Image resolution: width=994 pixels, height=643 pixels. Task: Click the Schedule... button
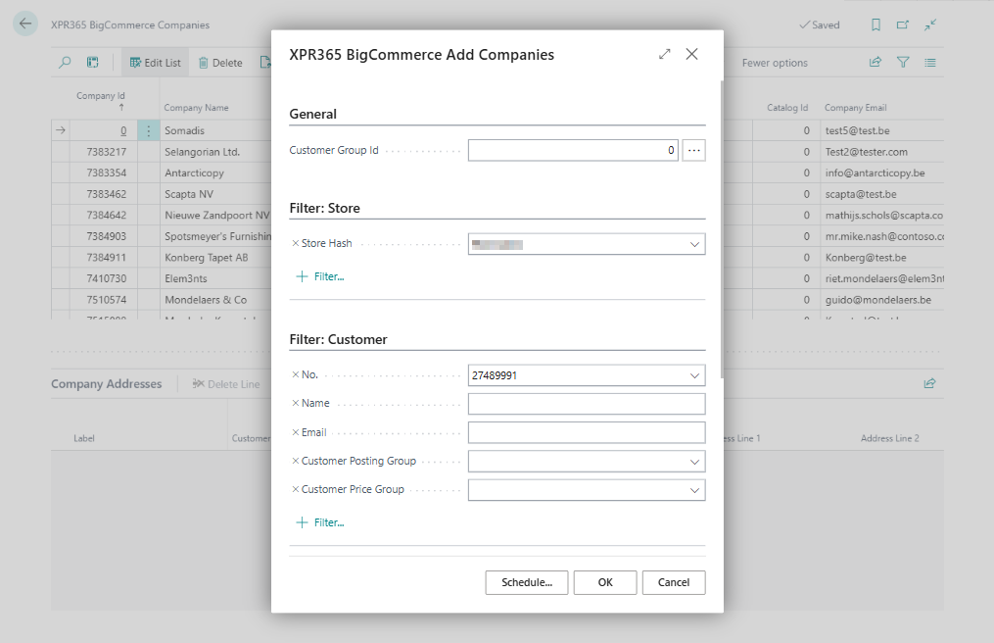coord(527,582)
